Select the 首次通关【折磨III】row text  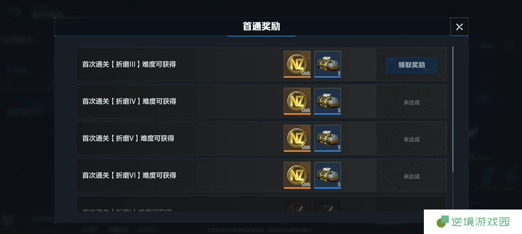pyautogui.click(x=129, y=64)
